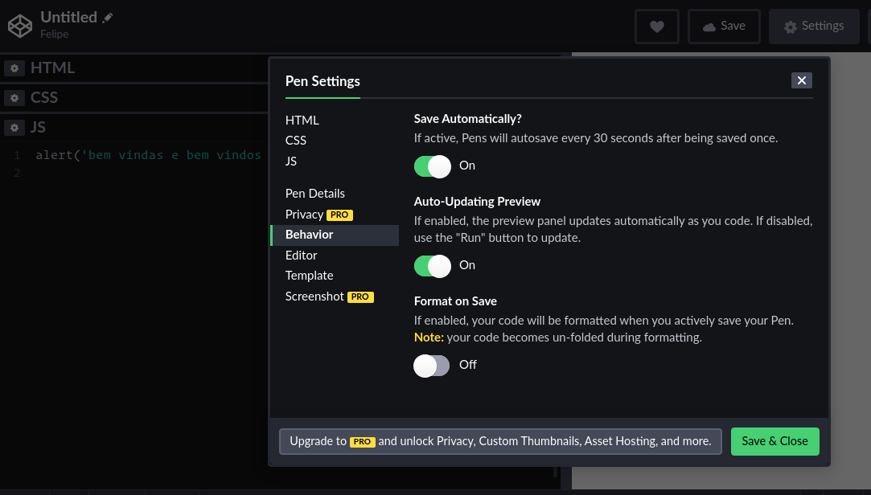Turn off Save Automatically toggle

[x=432, y=166]
